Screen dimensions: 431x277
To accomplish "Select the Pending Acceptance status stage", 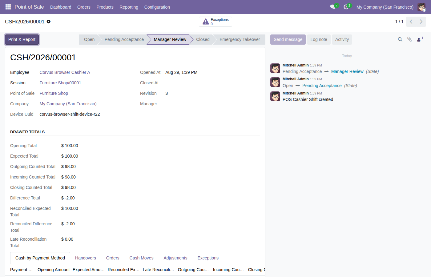I will (124, 39).
